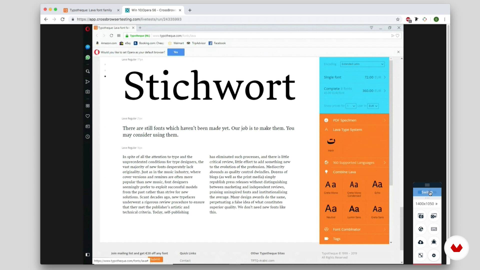Open Booking.com bookmark
This screenshot has width=480, height=270.
click(x=149, y=43)
